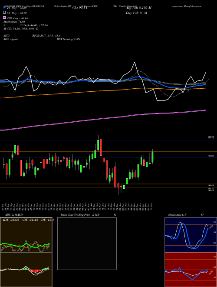This screenshot has height=287, width=217.
Task: Click the 'Avg Vol: 8.195 M' text
Action: [x=138, y=8]
